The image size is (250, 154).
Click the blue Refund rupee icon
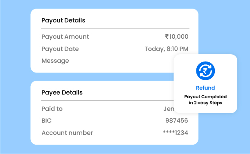pyautogui.click(x=205, y=71)
